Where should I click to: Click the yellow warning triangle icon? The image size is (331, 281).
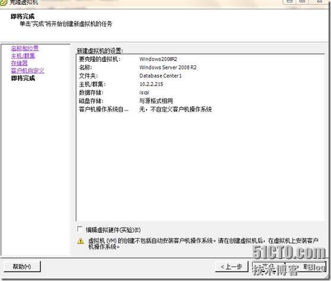pos(81,241)
